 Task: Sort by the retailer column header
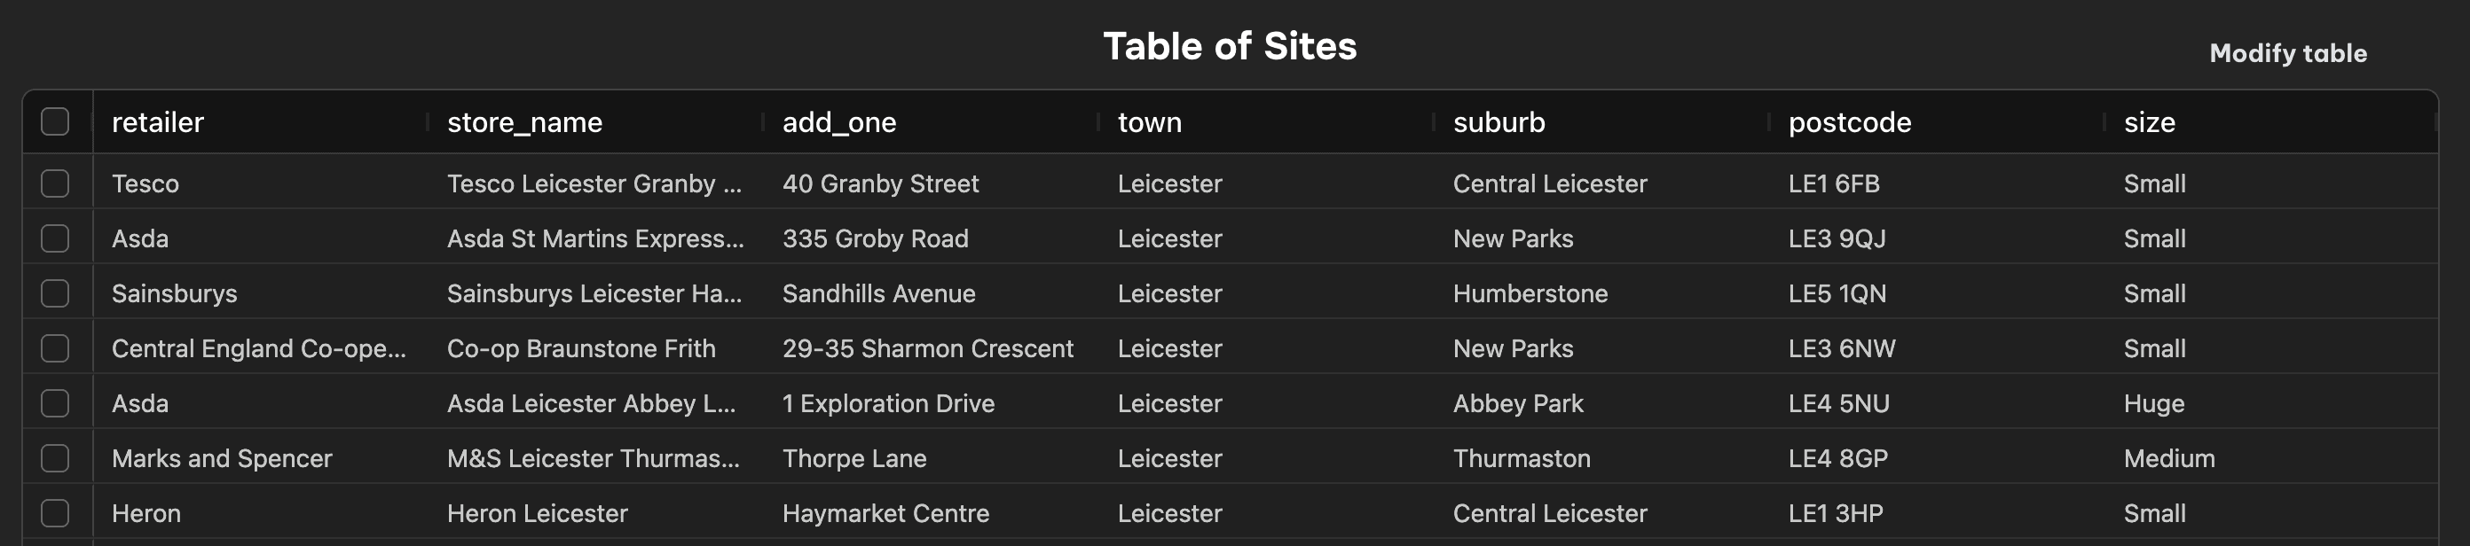158,122
